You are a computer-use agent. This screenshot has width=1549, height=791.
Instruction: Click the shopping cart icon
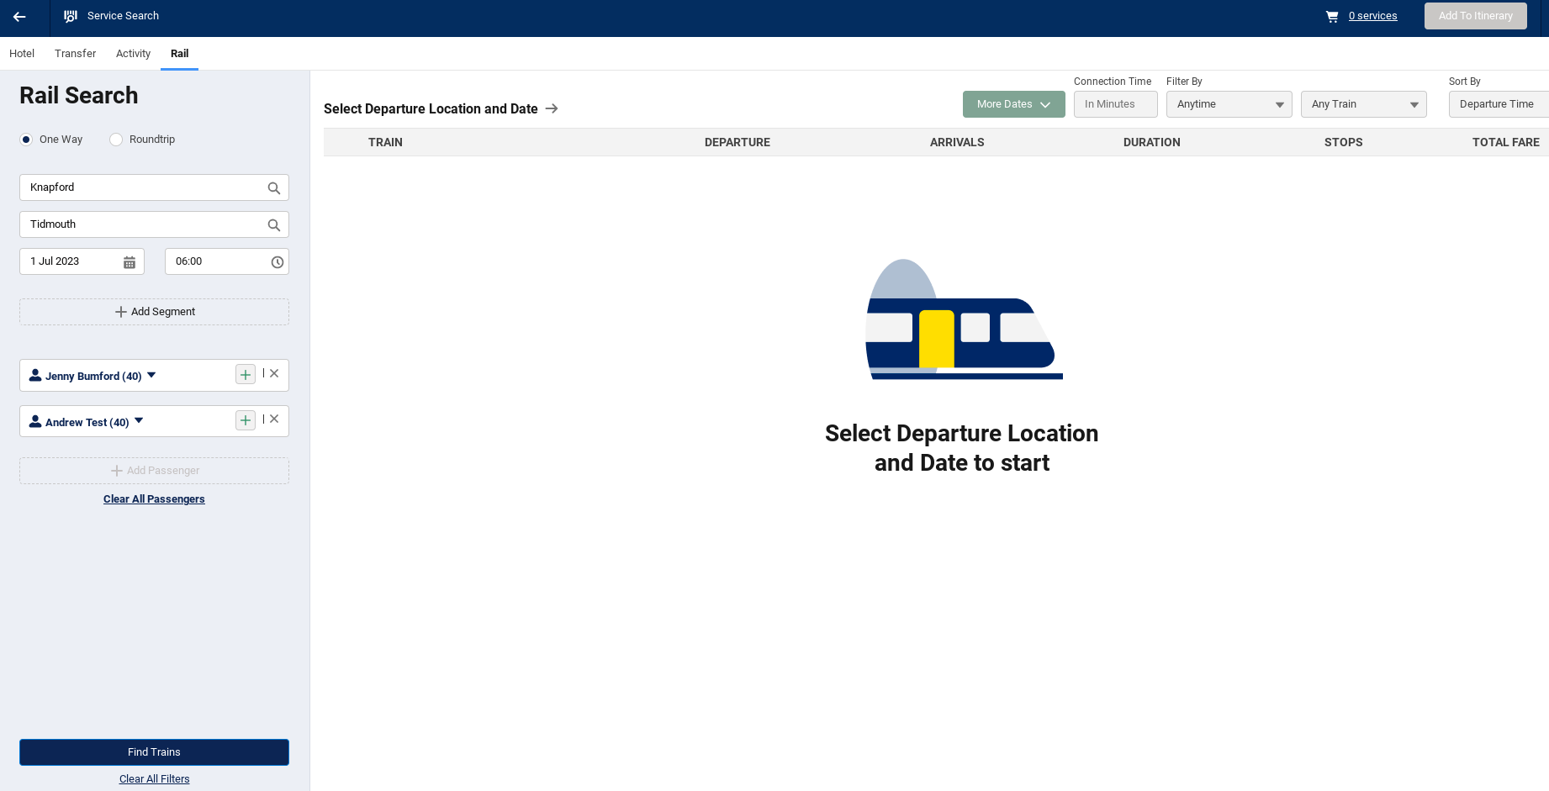point(1332,16)
